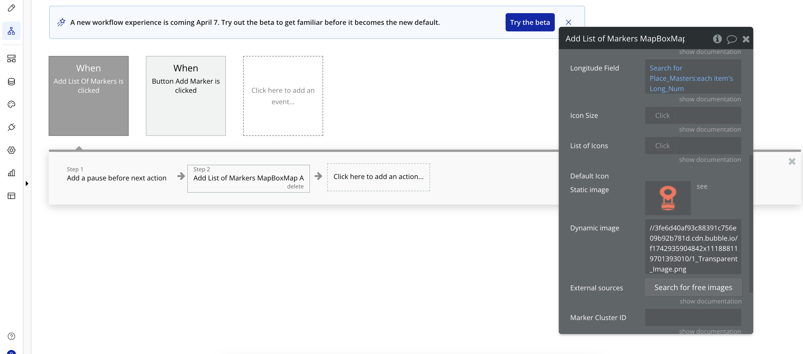
Task: Show documentation under Longitude Field
Action: [710, 99]
